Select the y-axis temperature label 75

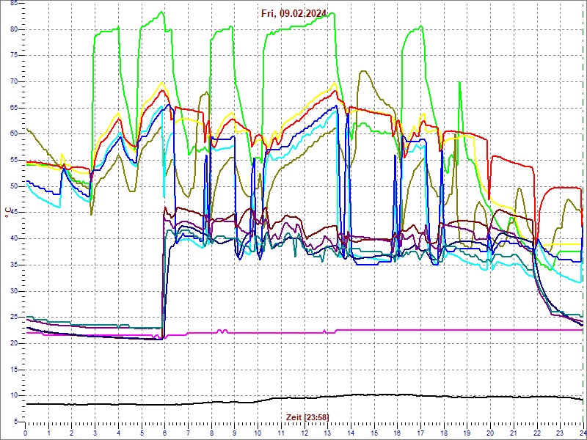pyautogui.click(x=15, y=56)
